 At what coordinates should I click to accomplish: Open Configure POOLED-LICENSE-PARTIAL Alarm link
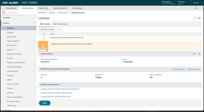(56, 97)
